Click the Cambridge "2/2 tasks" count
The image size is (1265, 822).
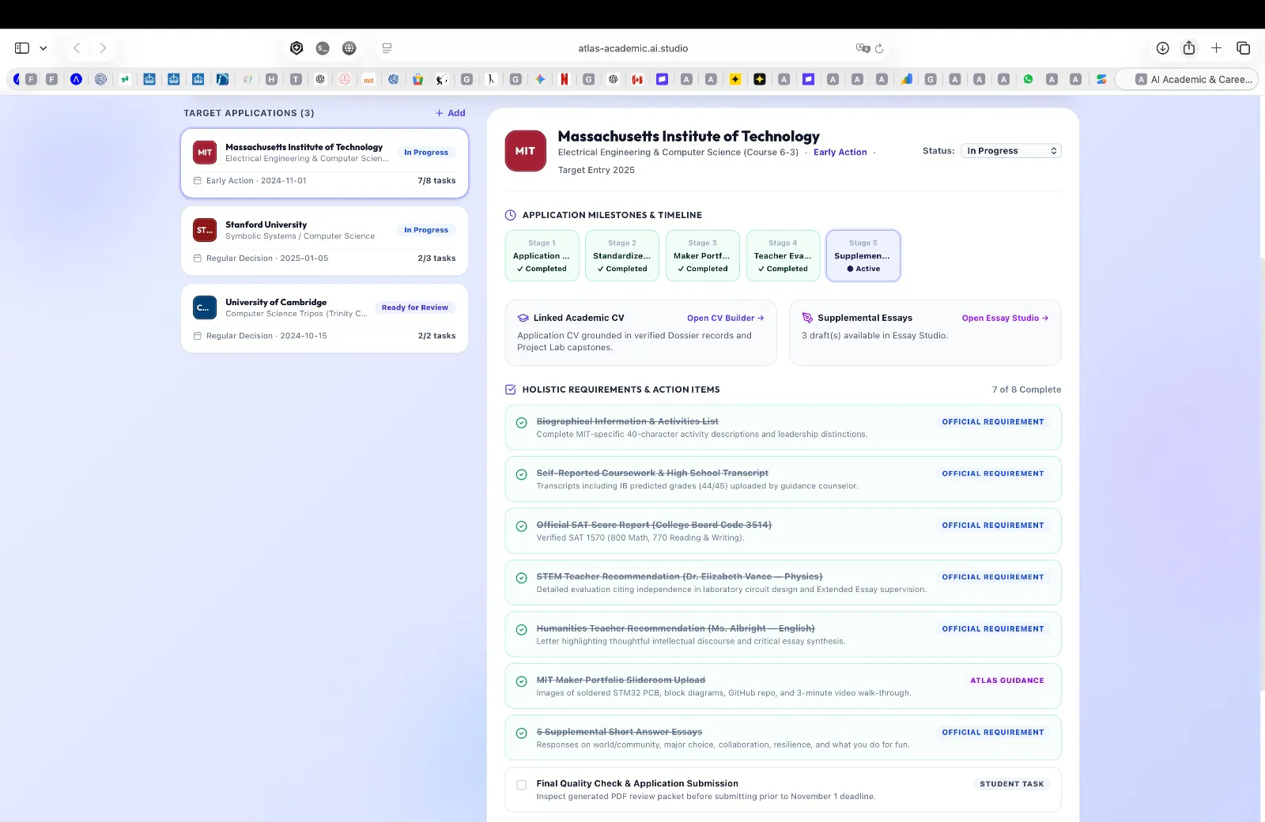coord(436,336)
